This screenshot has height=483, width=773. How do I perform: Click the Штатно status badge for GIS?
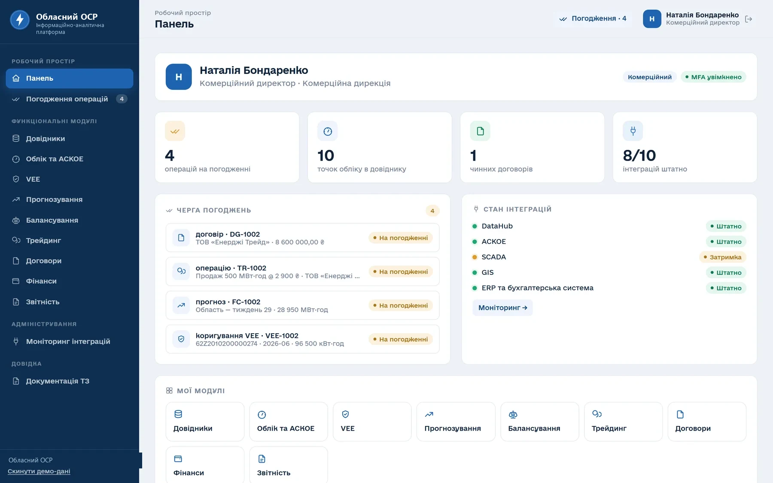point(726,273)
